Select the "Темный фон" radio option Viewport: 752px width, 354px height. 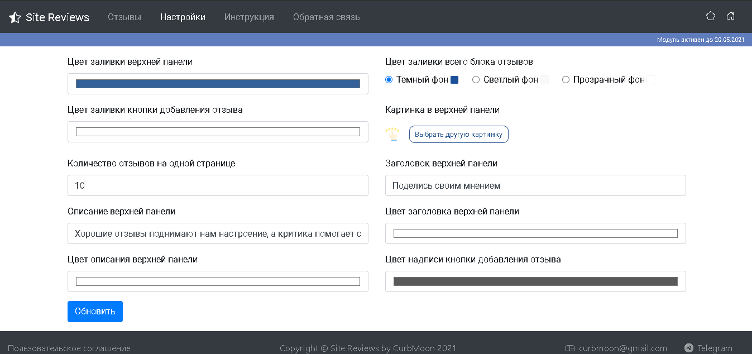[x=389, y=80]
